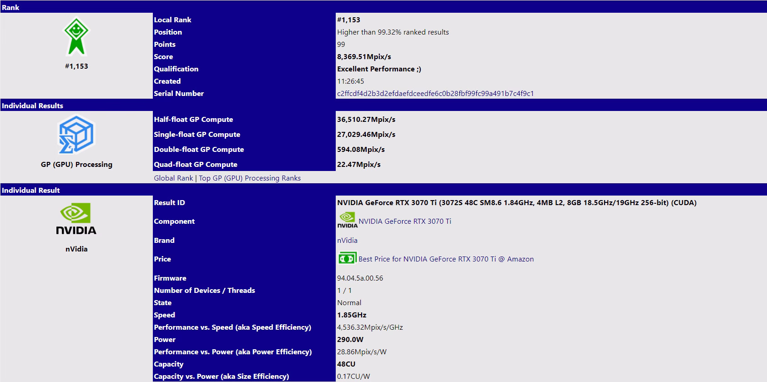Click the Points value 99

tap(341, 44)
